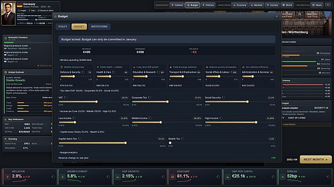Open the Institutions tab
The width and height of the screenshot is (334, 187).
[99, 27]
